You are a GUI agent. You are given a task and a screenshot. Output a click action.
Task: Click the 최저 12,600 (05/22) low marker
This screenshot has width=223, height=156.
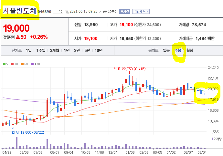28,132
